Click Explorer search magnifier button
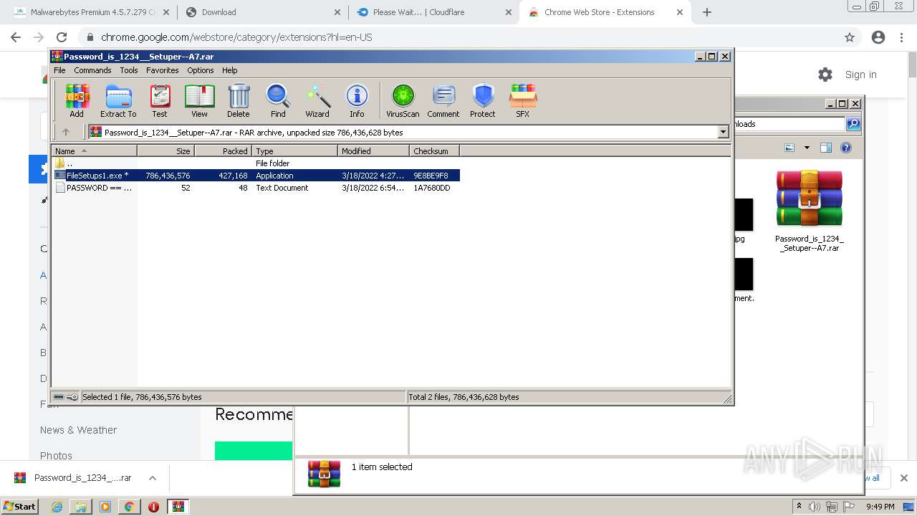The image size is (917, 516). click(853, 124)
